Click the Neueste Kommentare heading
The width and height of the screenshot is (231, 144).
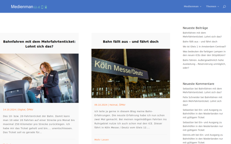198,84
